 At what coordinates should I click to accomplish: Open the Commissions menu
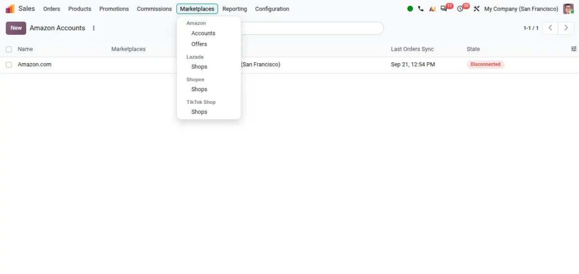[154, 9]
